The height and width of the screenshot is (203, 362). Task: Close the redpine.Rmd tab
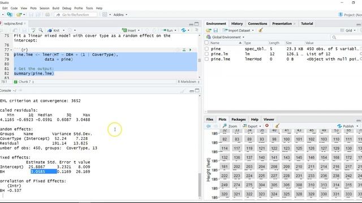25,24
